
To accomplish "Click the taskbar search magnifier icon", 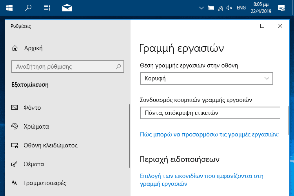I will pyautogui.click(x=28, y=8).
